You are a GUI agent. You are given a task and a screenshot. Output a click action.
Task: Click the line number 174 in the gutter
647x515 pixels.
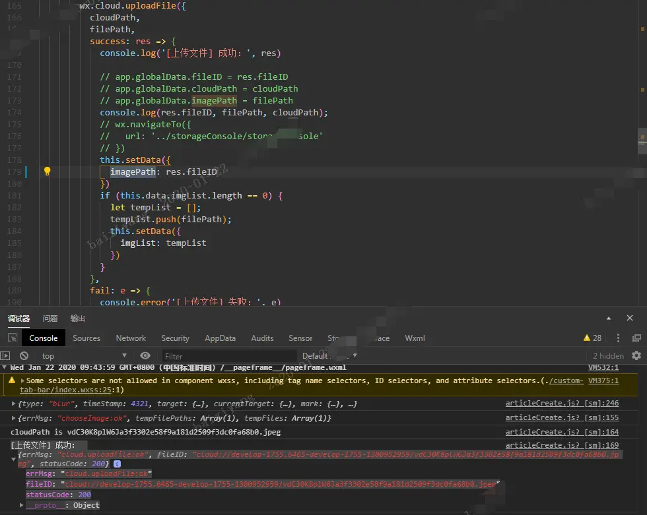click(14, 113)
